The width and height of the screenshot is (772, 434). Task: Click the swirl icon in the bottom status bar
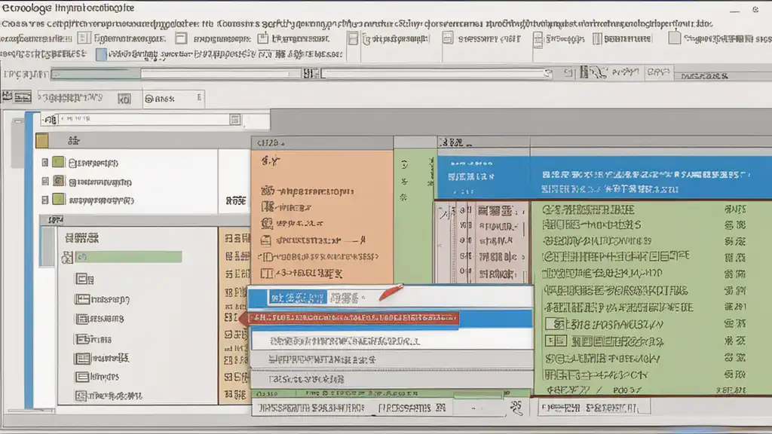[516, 408]
